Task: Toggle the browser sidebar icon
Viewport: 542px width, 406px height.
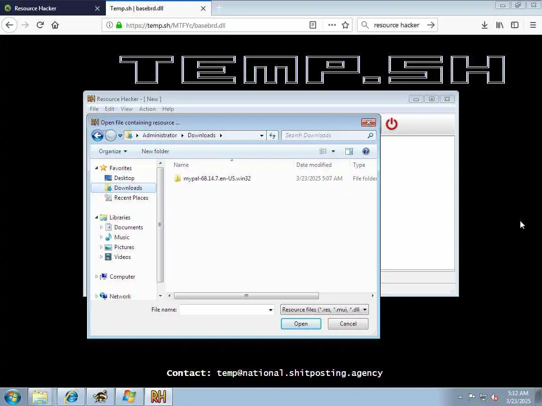Action: pos(515,25)
